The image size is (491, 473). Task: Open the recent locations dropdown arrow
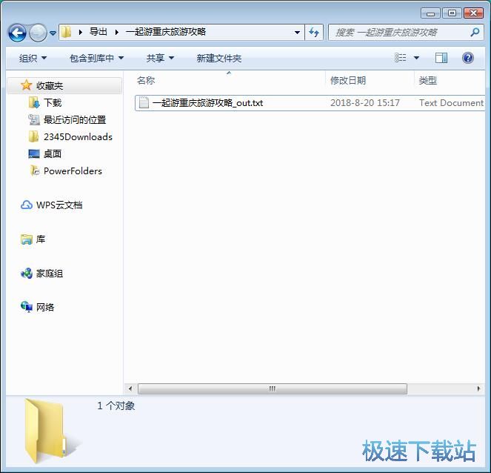click(53, 33)
